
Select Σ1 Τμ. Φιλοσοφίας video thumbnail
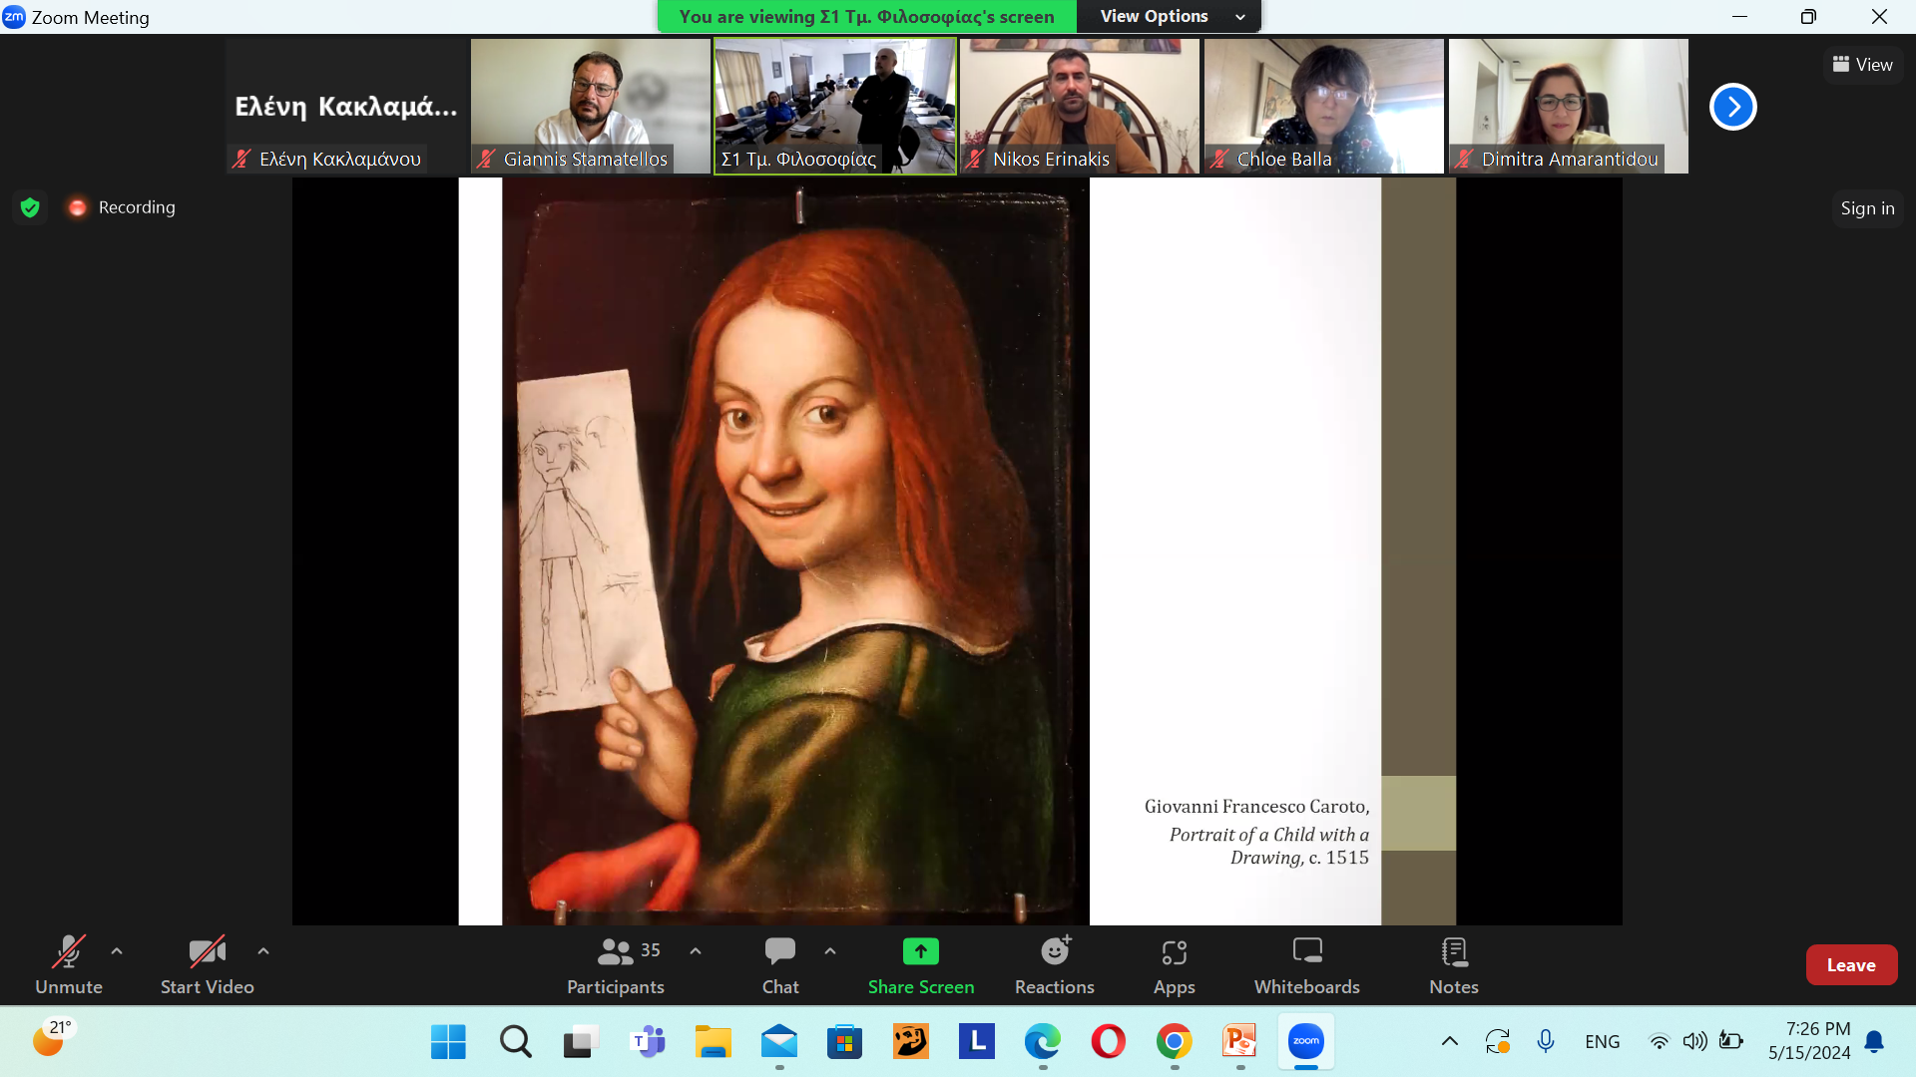tap(835, 106)
